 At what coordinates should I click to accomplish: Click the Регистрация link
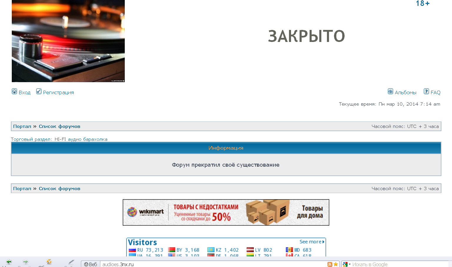click(x=58, y=92)
